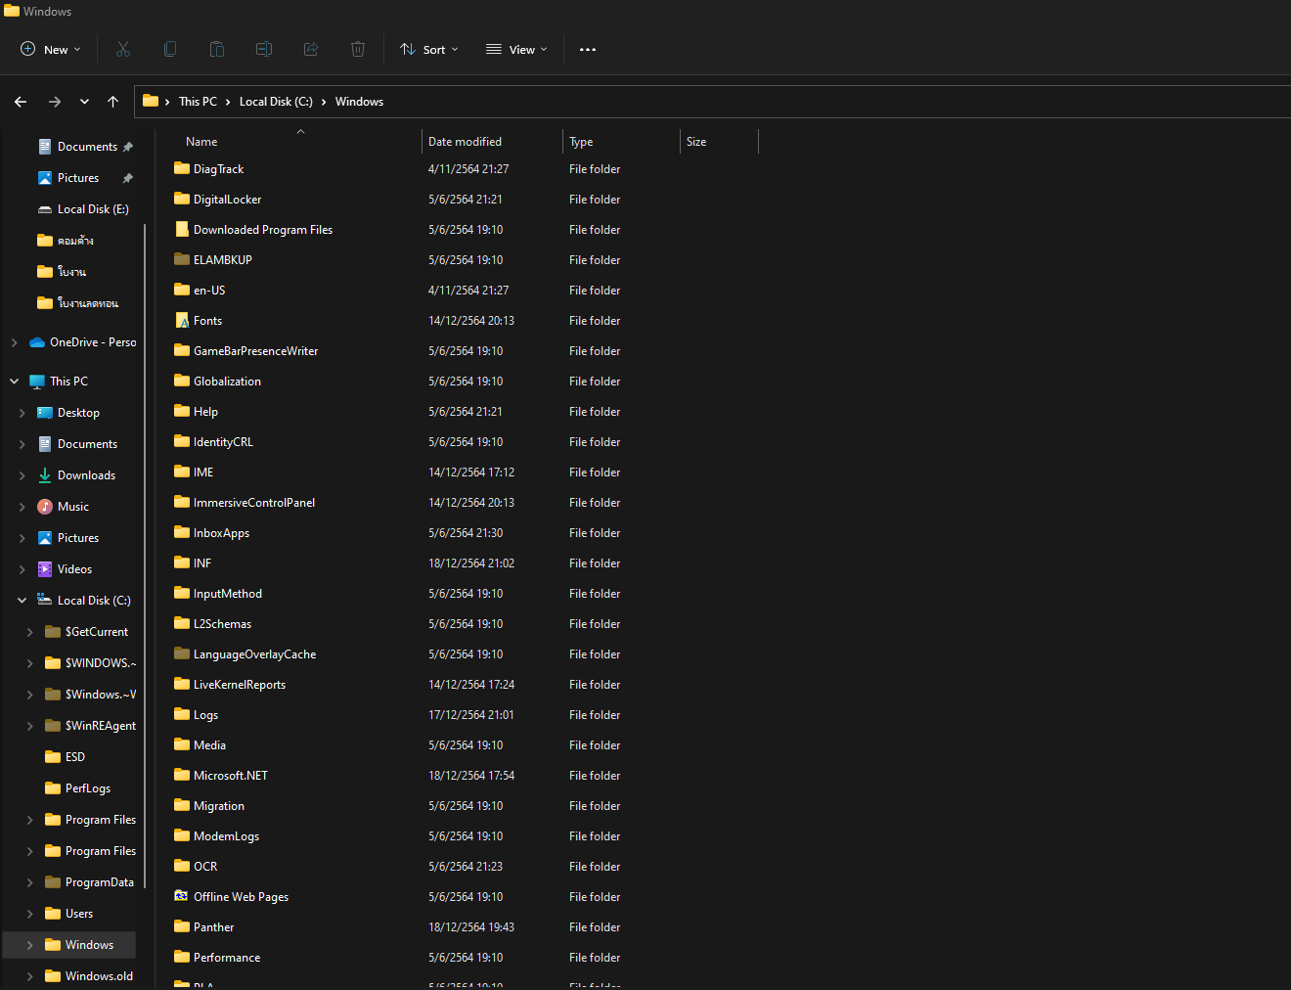Expand the OneDrive - Personal node

(x=15, y=342)
